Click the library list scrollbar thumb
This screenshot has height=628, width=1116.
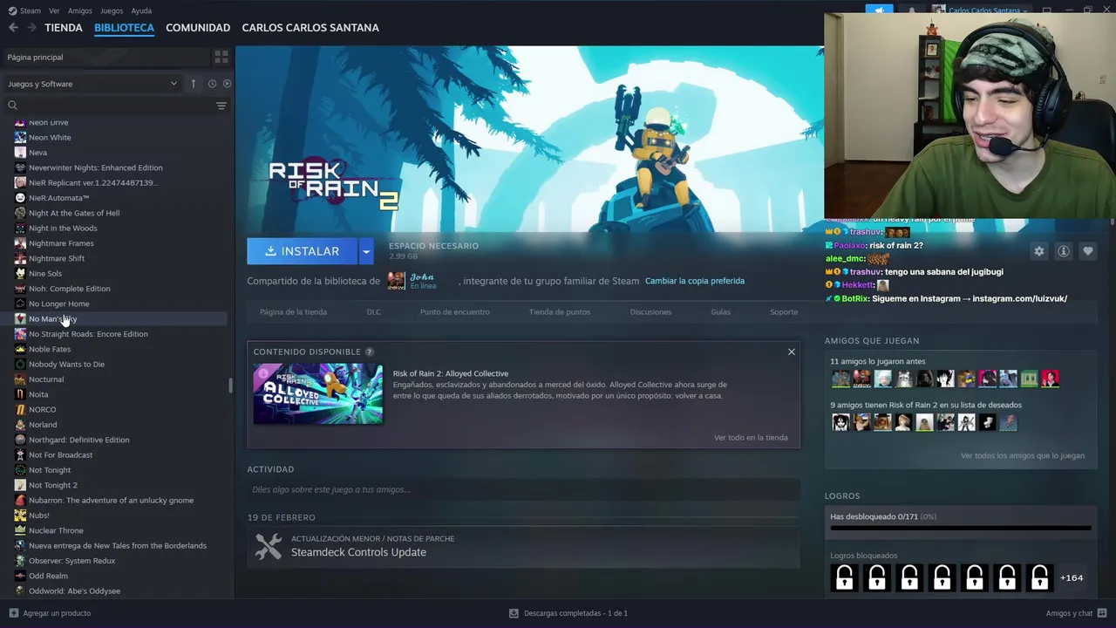(x=230, y=386)
